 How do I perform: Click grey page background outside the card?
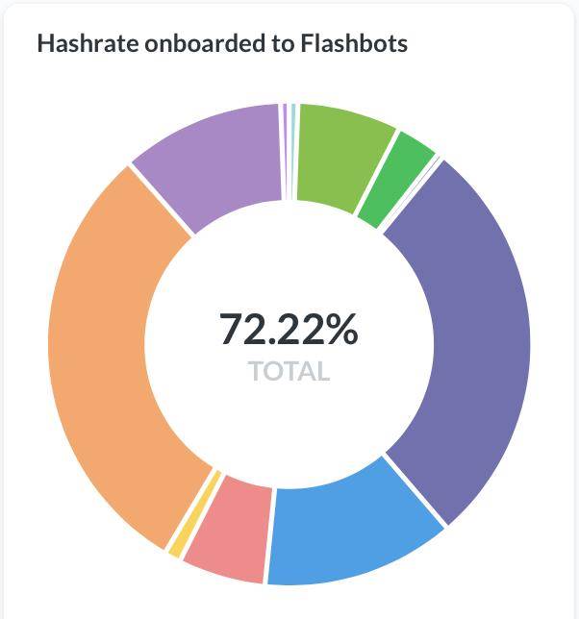[x=2, y=316]
